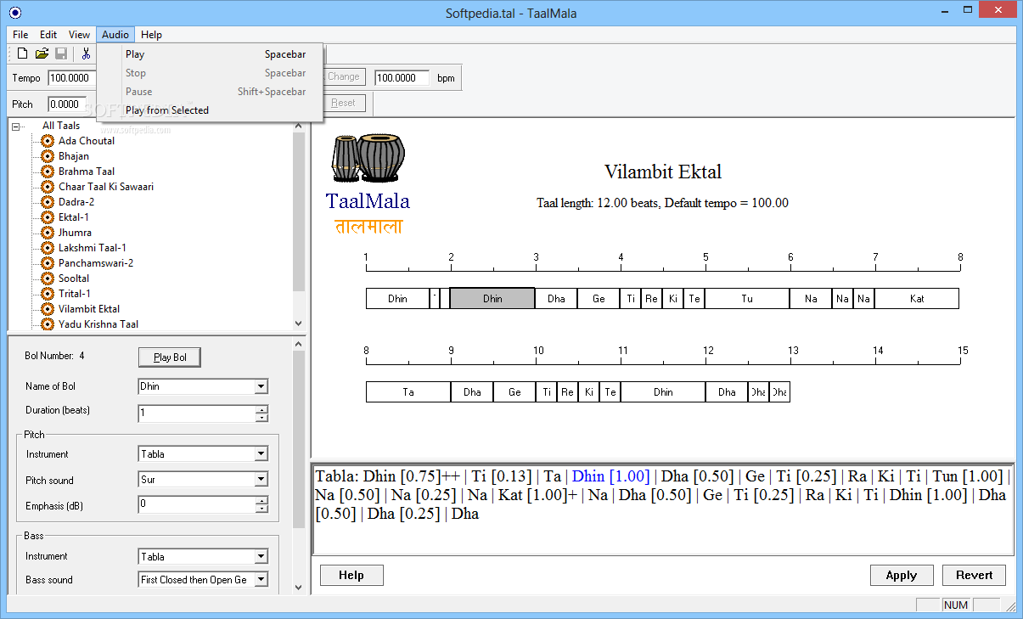Open the Name of Bol dropdown

point(261,387)
